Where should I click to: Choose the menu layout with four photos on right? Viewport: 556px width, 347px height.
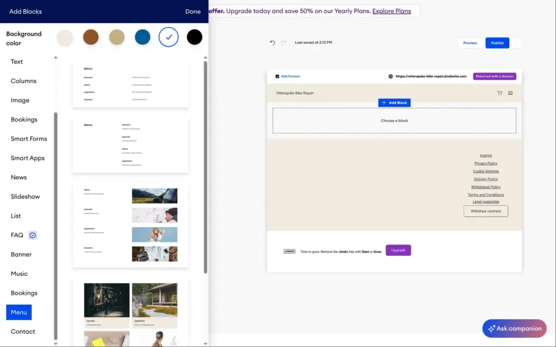(131, 225)
